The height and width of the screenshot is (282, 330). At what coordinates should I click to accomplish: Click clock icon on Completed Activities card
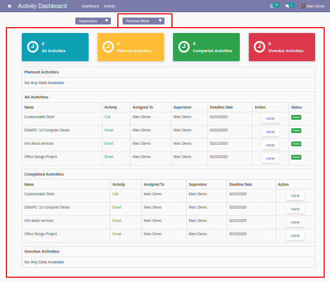click(184, 47)
